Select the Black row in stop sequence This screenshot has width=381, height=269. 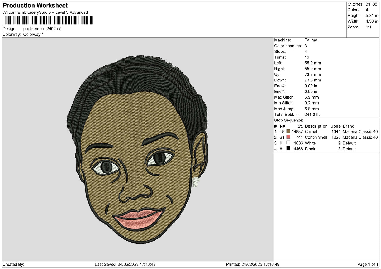pyautogui.click(x=326, y=149)
